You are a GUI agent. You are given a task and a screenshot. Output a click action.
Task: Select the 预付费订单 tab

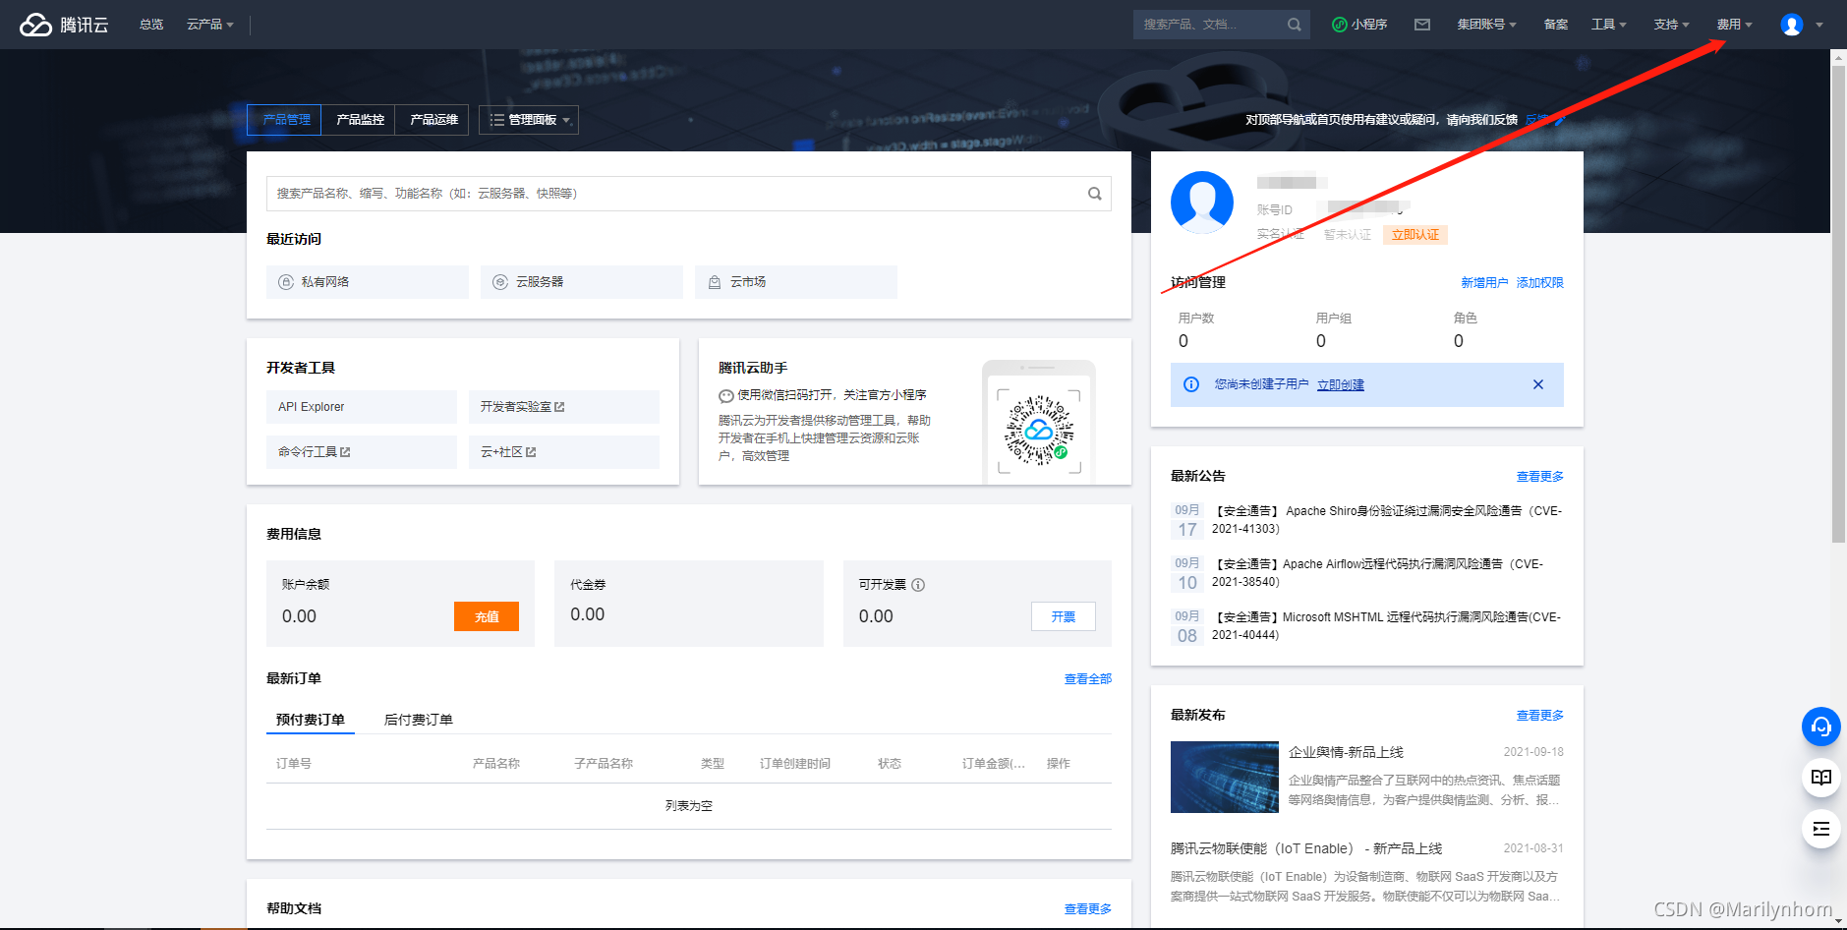(x=311, y=720)
